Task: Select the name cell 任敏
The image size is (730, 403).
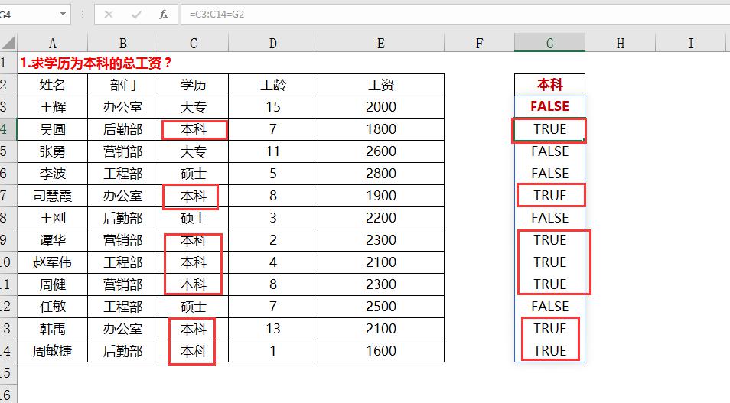Action: tap(53, 306)
